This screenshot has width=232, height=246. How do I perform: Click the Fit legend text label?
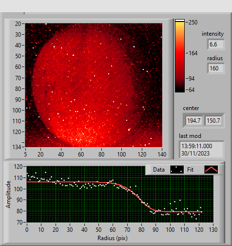(x=190, y=170)
